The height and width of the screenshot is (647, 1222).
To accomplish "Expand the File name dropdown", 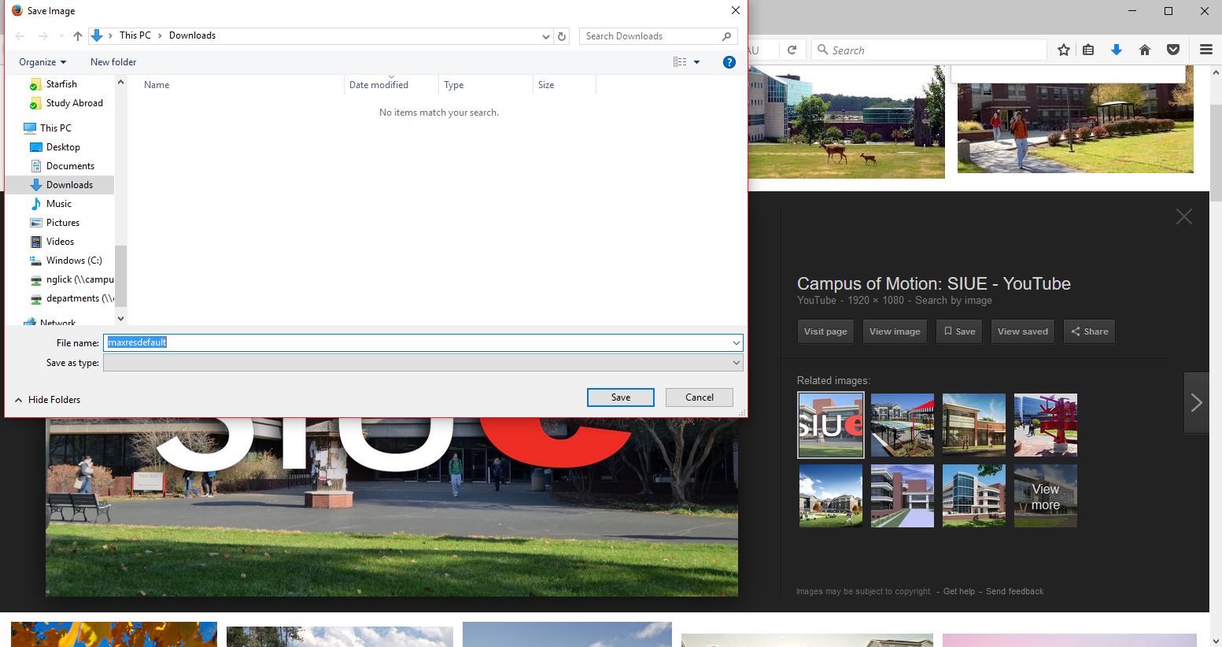I will click(x=736, y=343).
